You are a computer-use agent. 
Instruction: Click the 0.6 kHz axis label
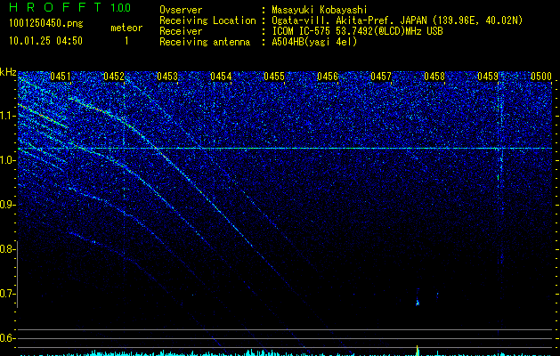click(7, 338)
